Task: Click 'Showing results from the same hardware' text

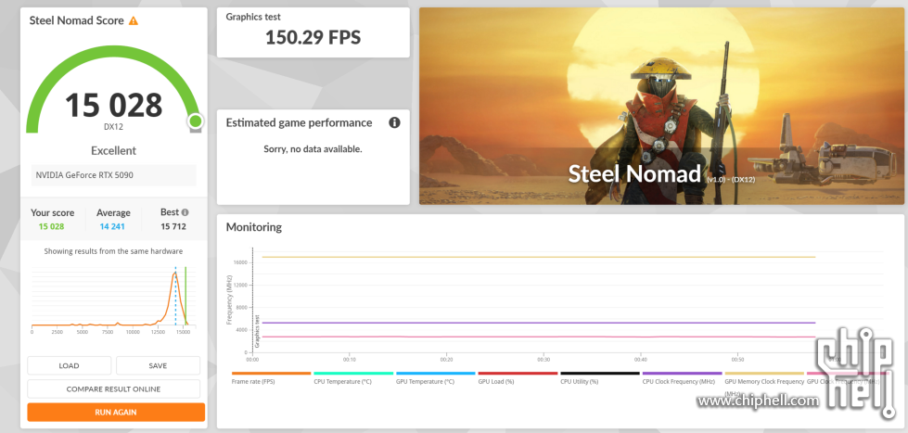Action: coord(113,251)
